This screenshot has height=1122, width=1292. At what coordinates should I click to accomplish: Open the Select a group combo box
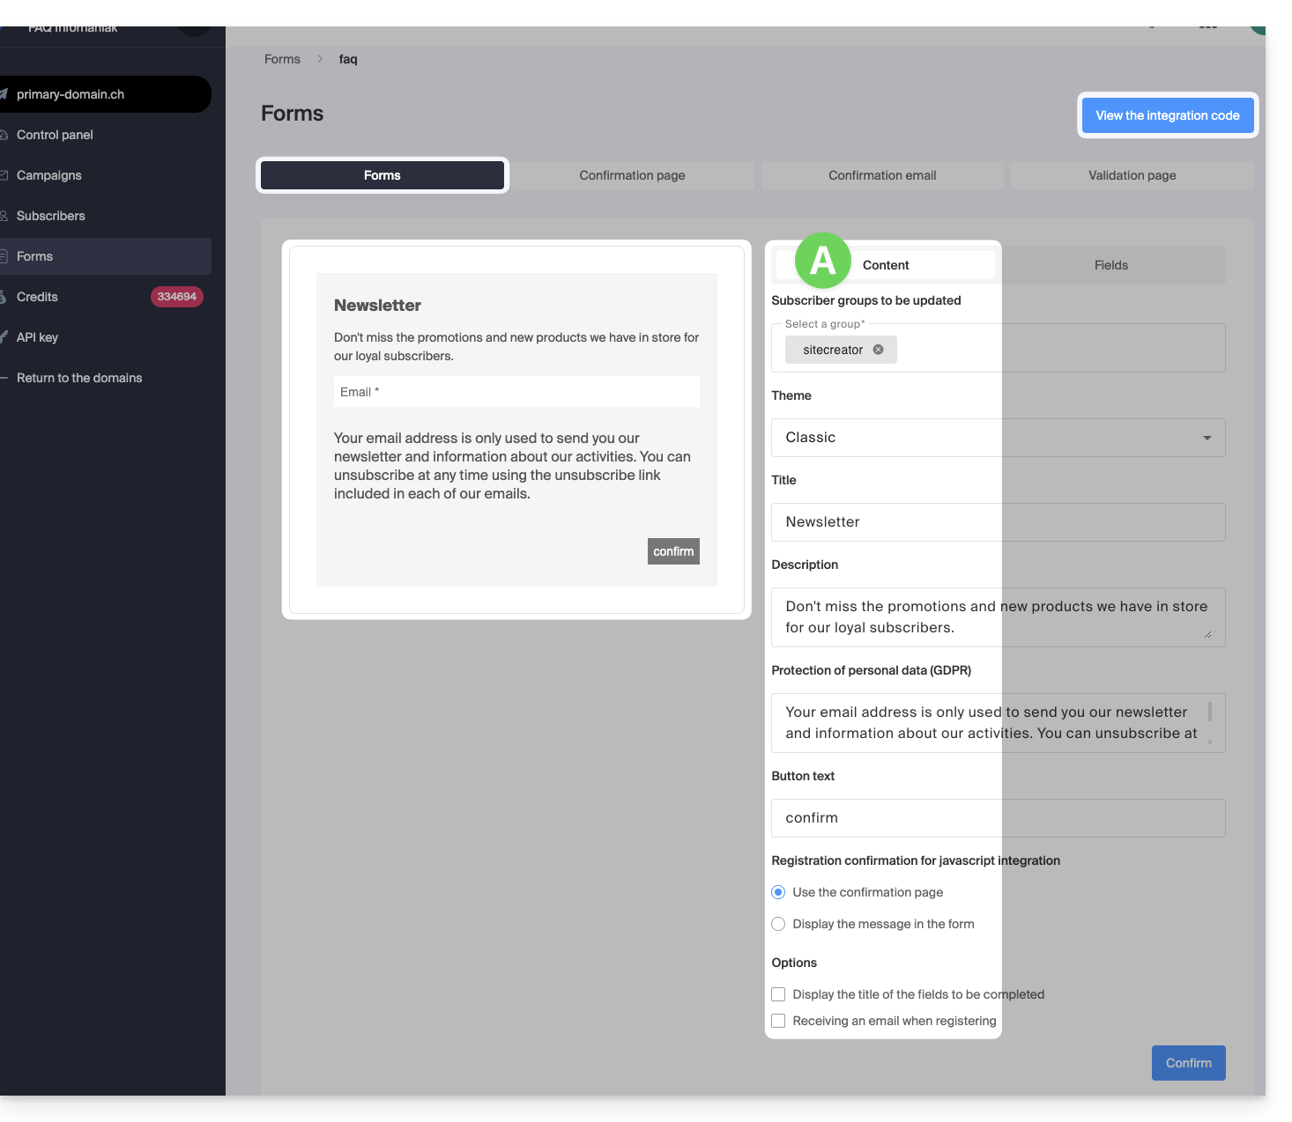pos(1058,349)
